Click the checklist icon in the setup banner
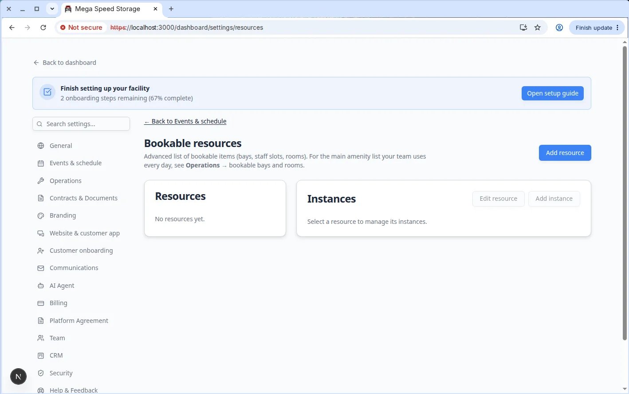 (x=47, y=92)
